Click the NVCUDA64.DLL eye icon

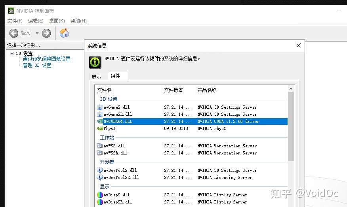click(100, 121)
